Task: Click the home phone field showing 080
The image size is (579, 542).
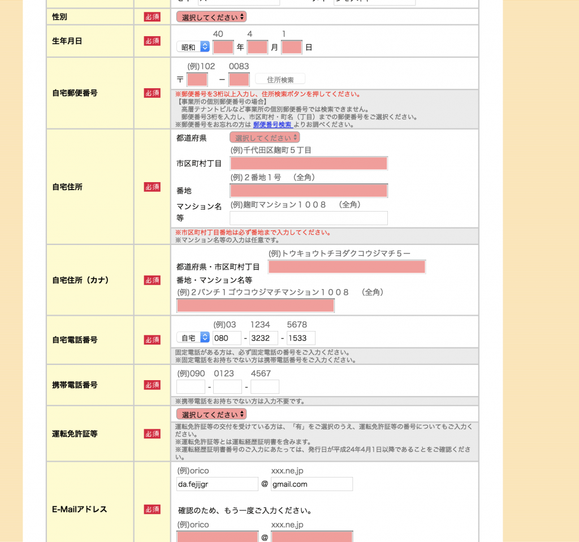Action: point(226,338)
